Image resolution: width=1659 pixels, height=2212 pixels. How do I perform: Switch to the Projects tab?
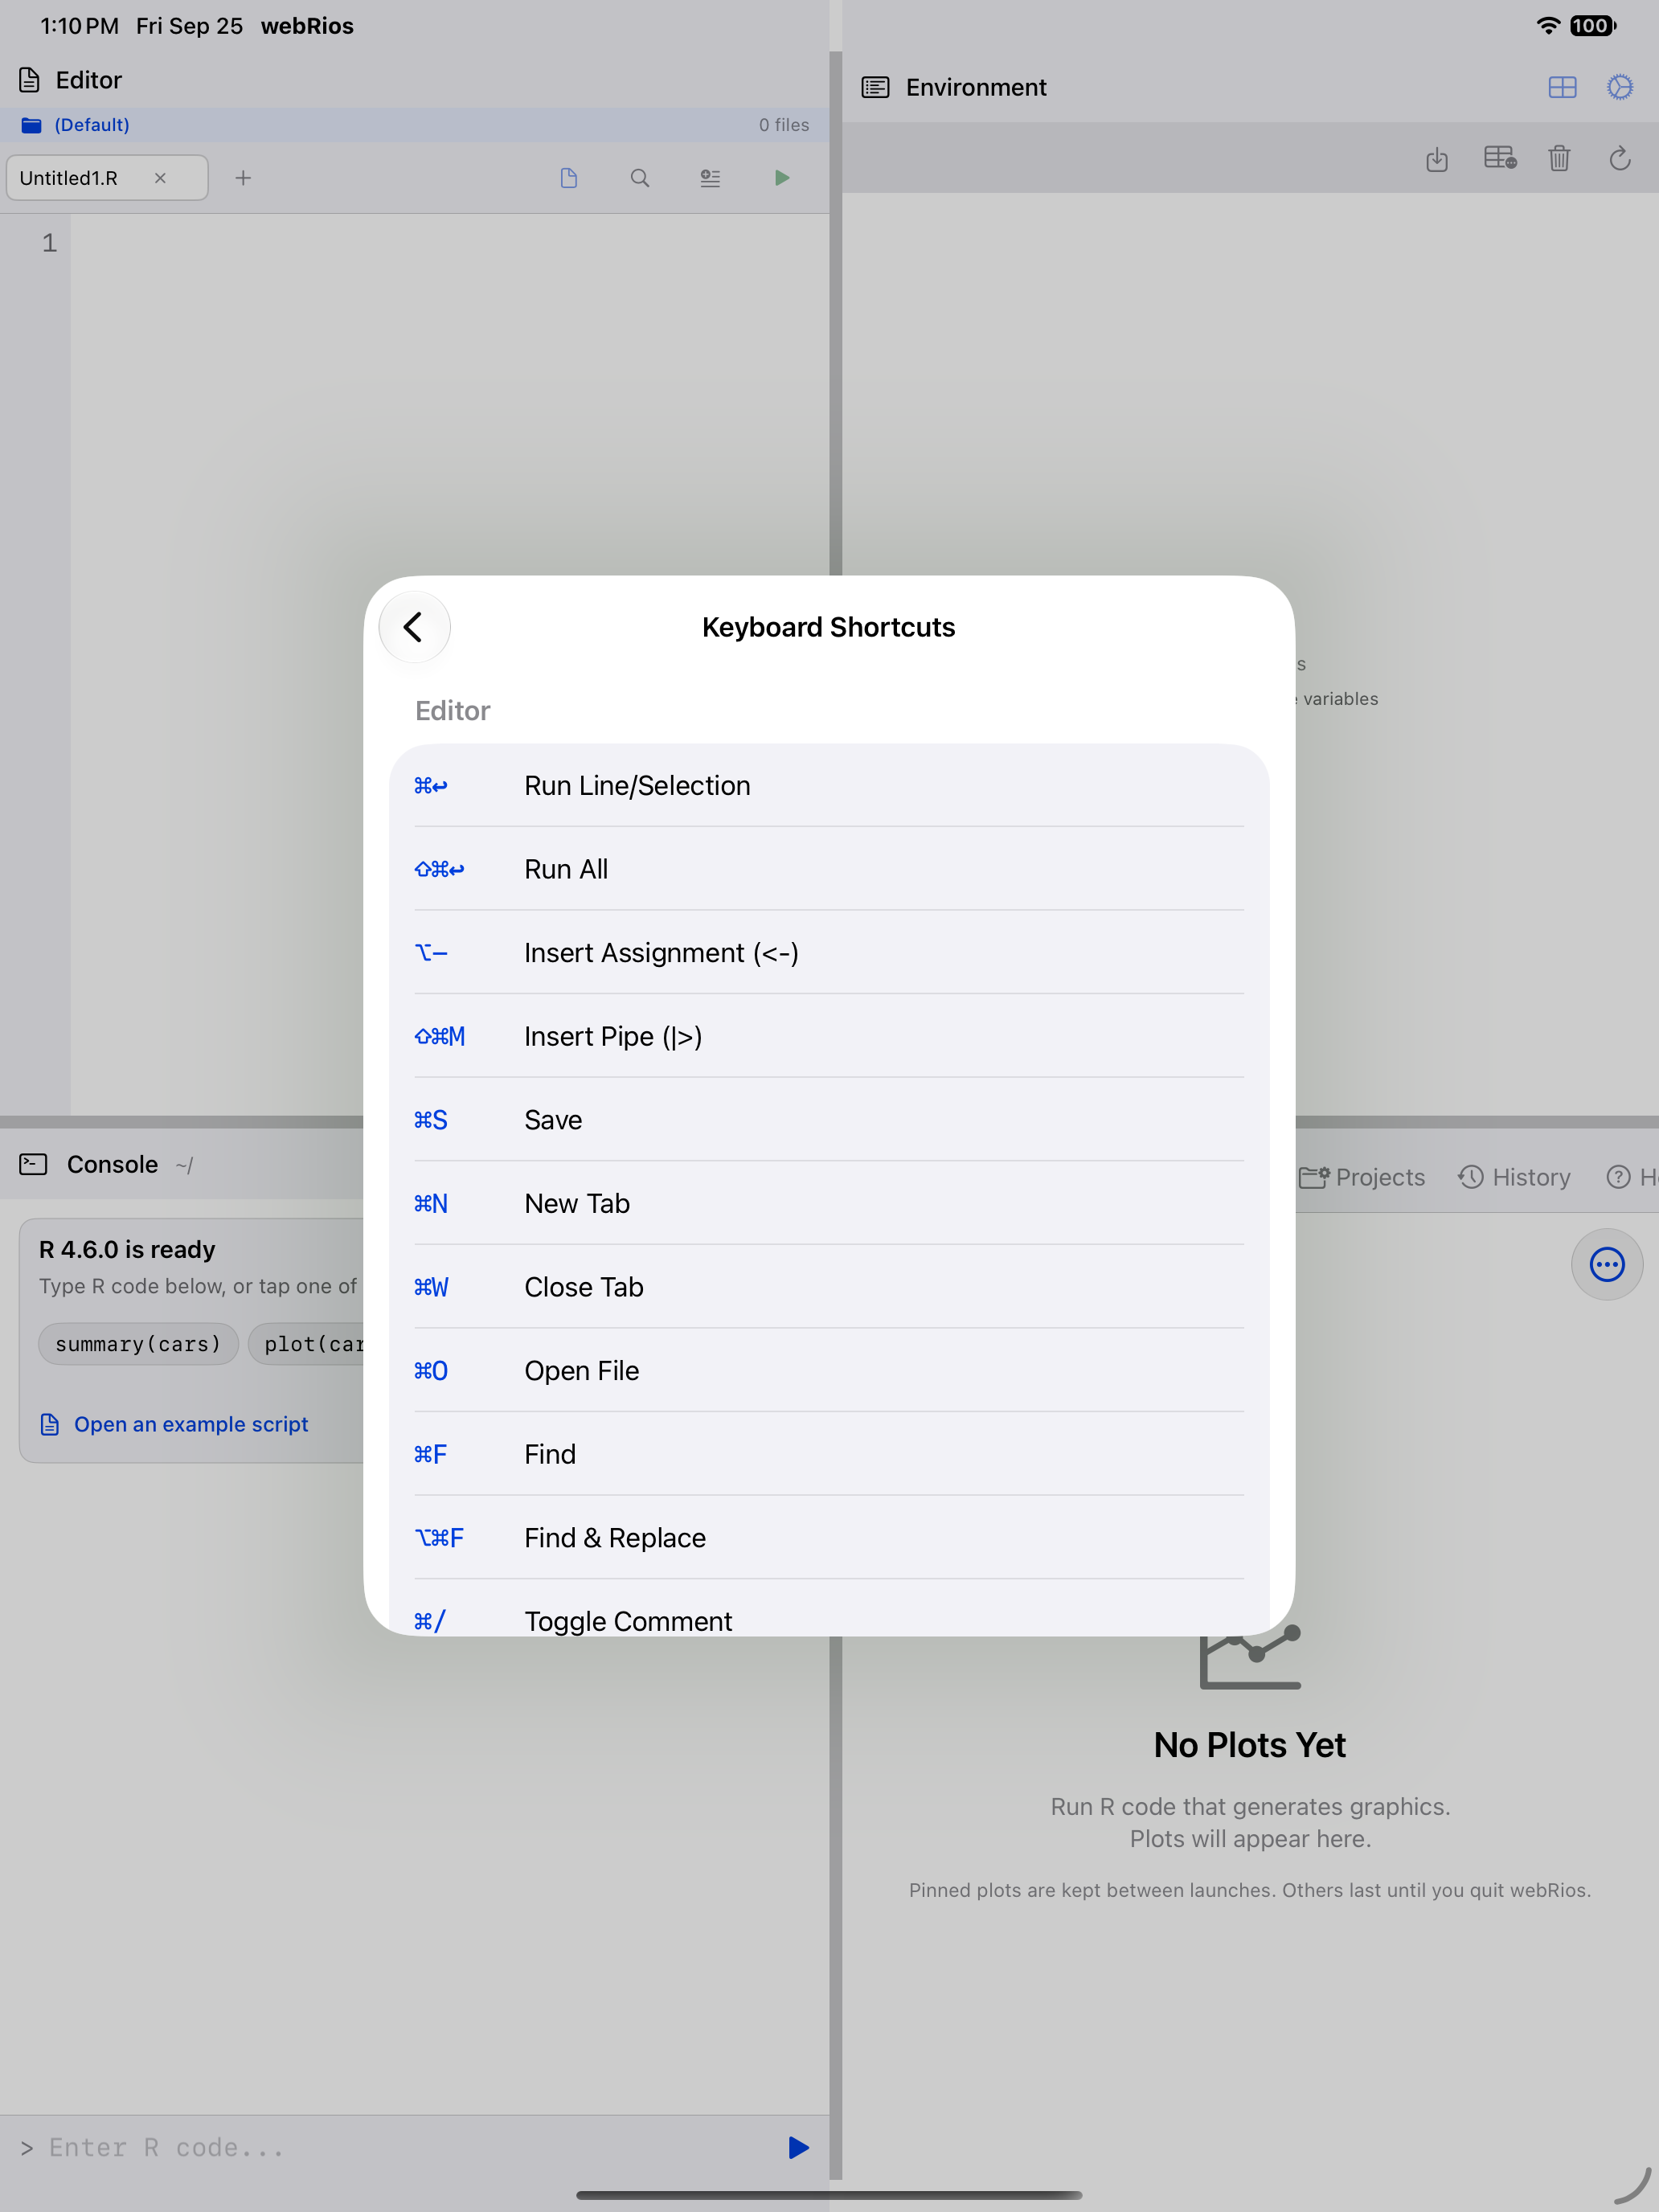(x=1362, y=1177)
